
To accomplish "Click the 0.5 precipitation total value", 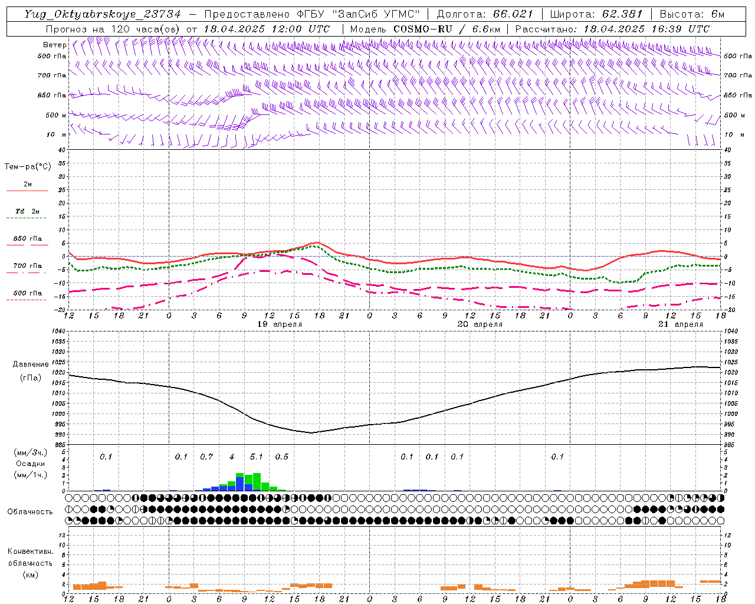I will point(282,457).
